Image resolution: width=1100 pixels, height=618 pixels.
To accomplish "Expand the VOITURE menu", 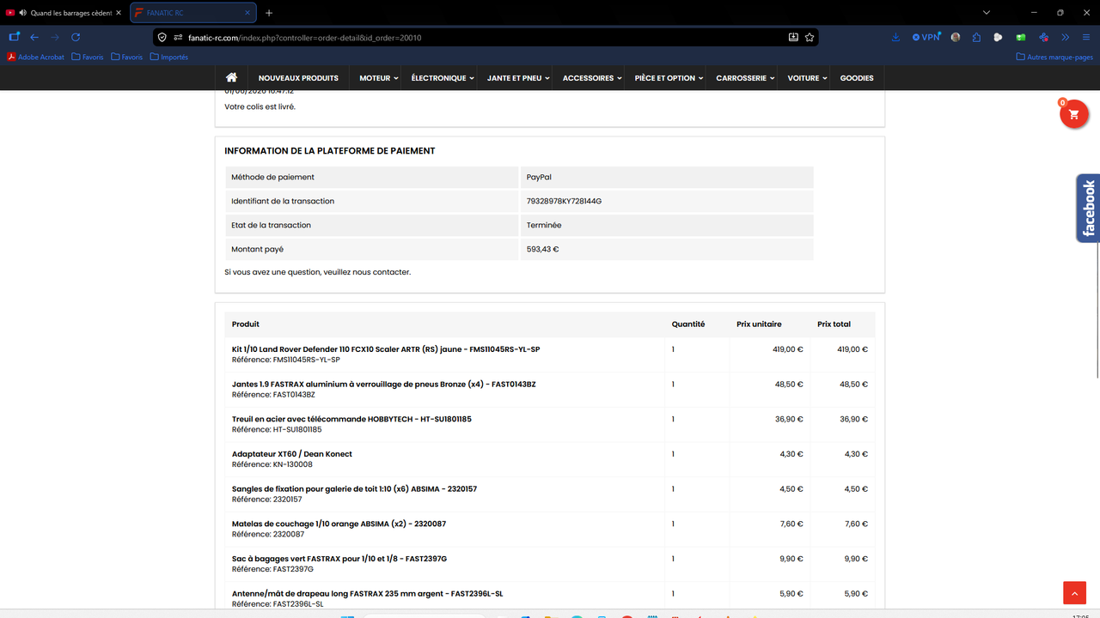I will tap(807, 78).
